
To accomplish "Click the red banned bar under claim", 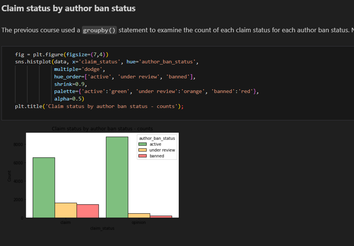I will [87, 211].
